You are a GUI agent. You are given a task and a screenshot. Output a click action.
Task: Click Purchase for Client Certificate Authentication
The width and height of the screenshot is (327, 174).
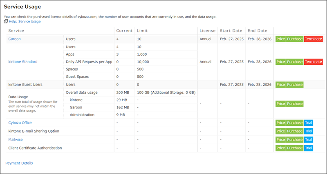point(295,148)
